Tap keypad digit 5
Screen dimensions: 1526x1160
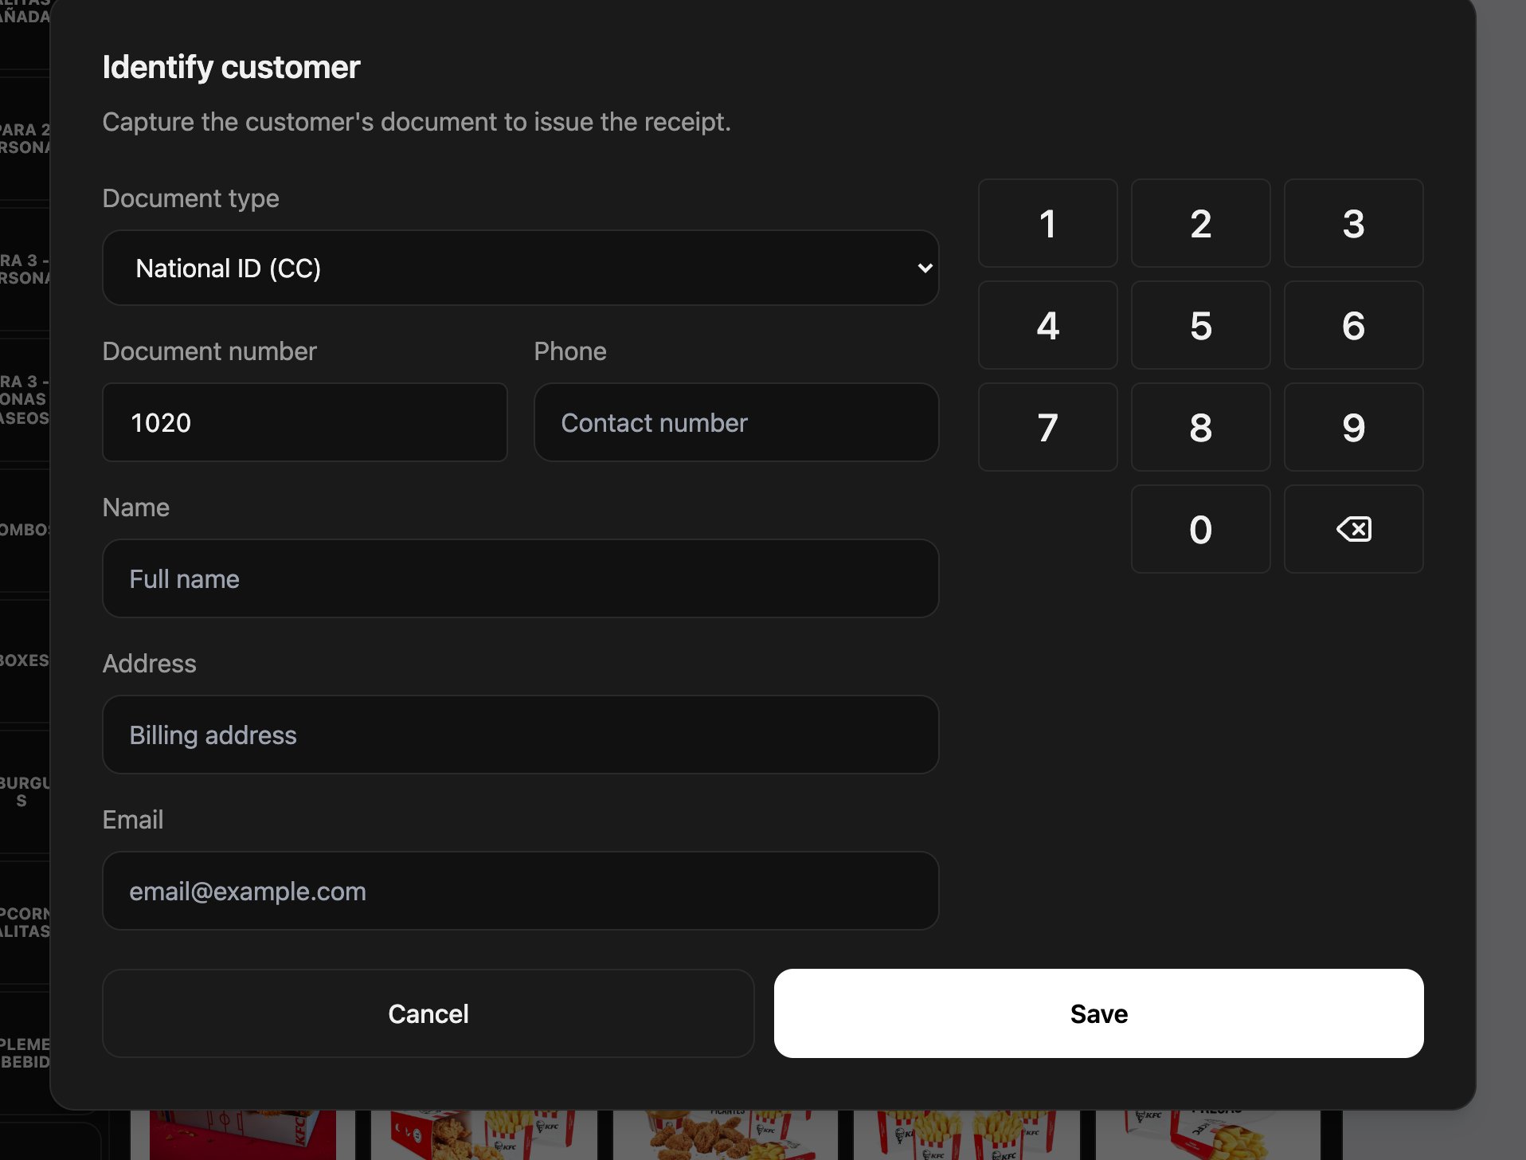(1200, 325)
